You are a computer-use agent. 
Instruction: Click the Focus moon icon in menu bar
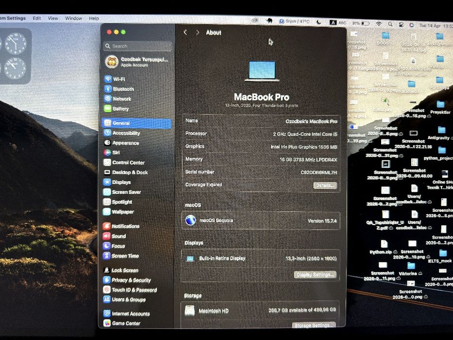click(x=319, y=22)
